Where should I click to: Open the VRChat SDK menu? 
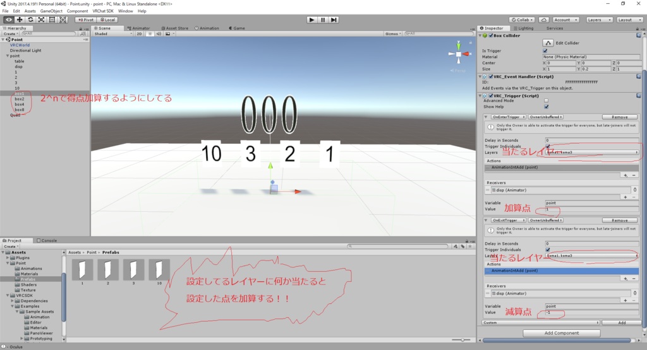coord(103,11)
